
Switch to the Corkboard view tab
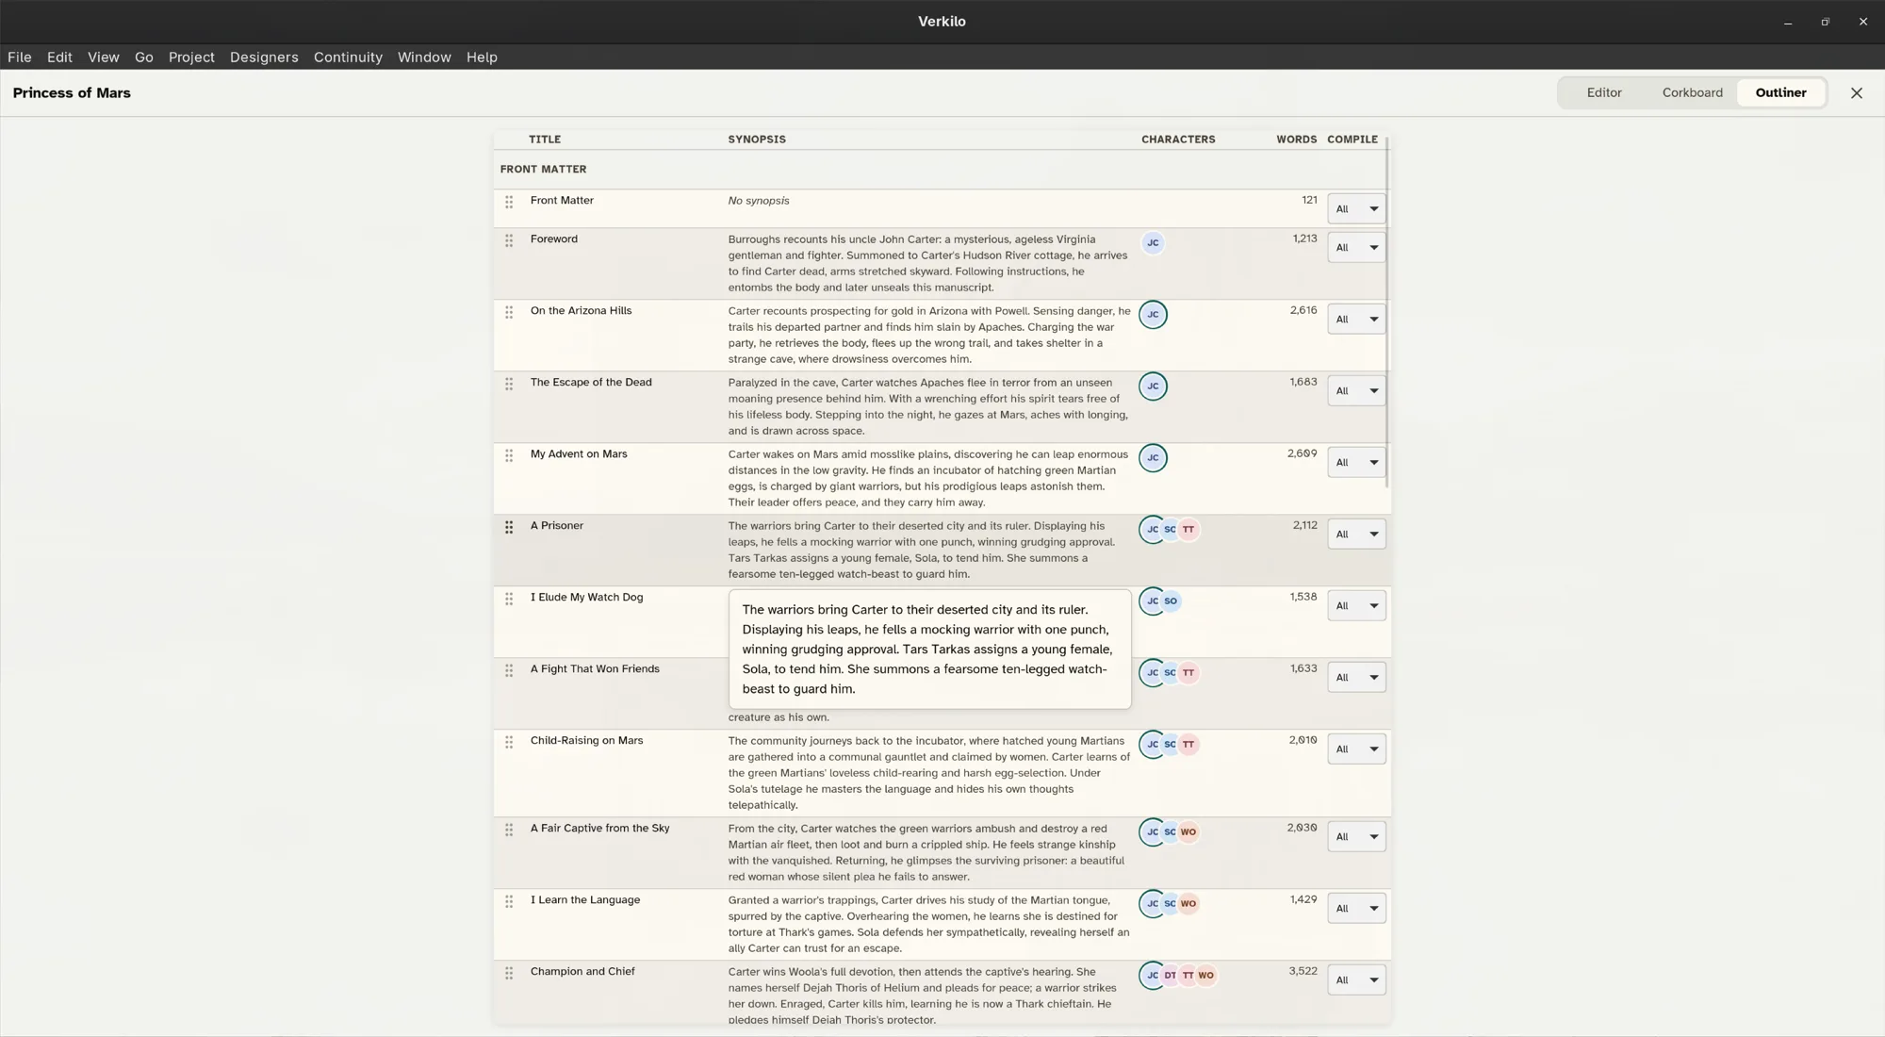point(1692,93)
